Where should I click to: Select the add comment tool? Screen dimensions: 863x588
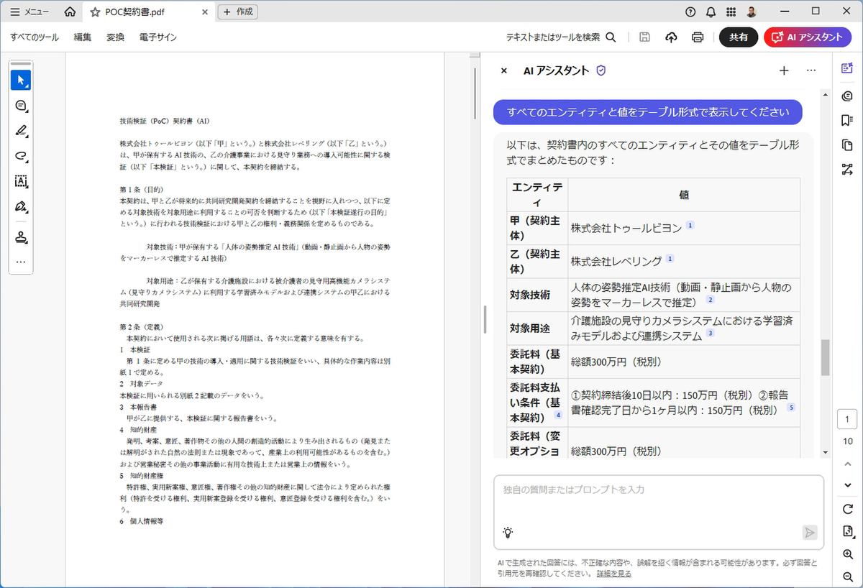(x=21, y=106)
